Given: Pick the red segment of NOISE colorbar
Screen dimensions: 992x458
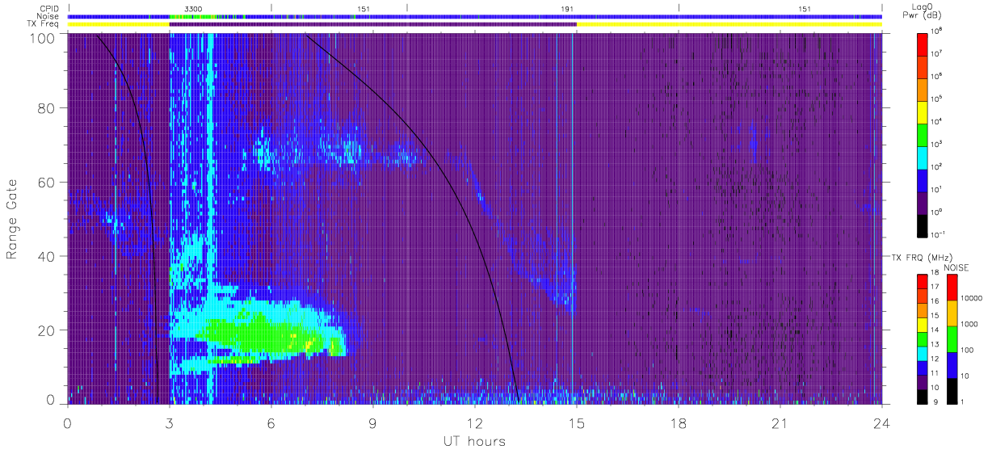Looking at the screenshot, I should point(952,287).
